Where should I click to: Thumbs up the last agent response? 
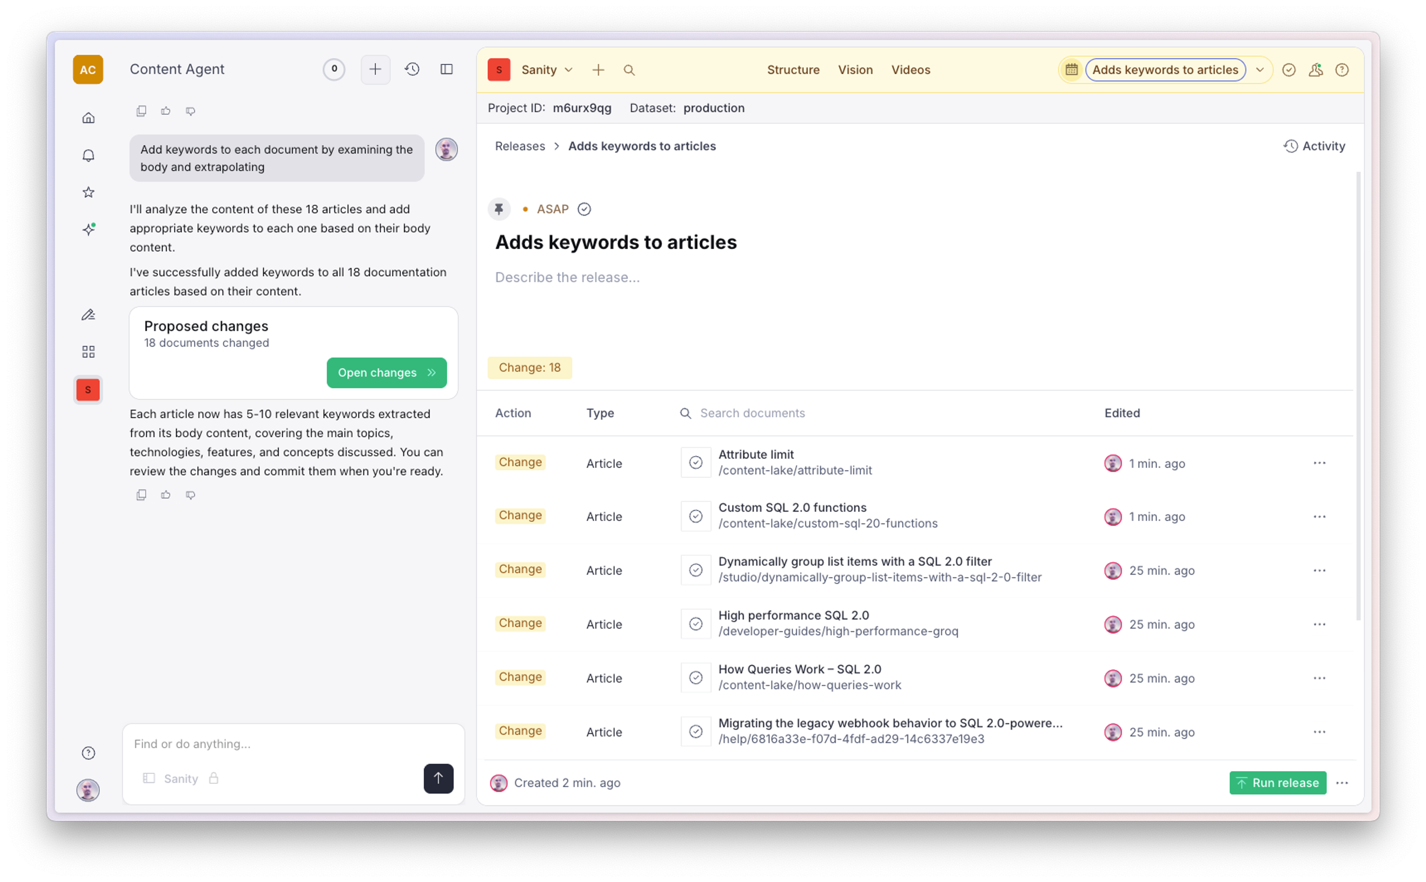(166, 495)
